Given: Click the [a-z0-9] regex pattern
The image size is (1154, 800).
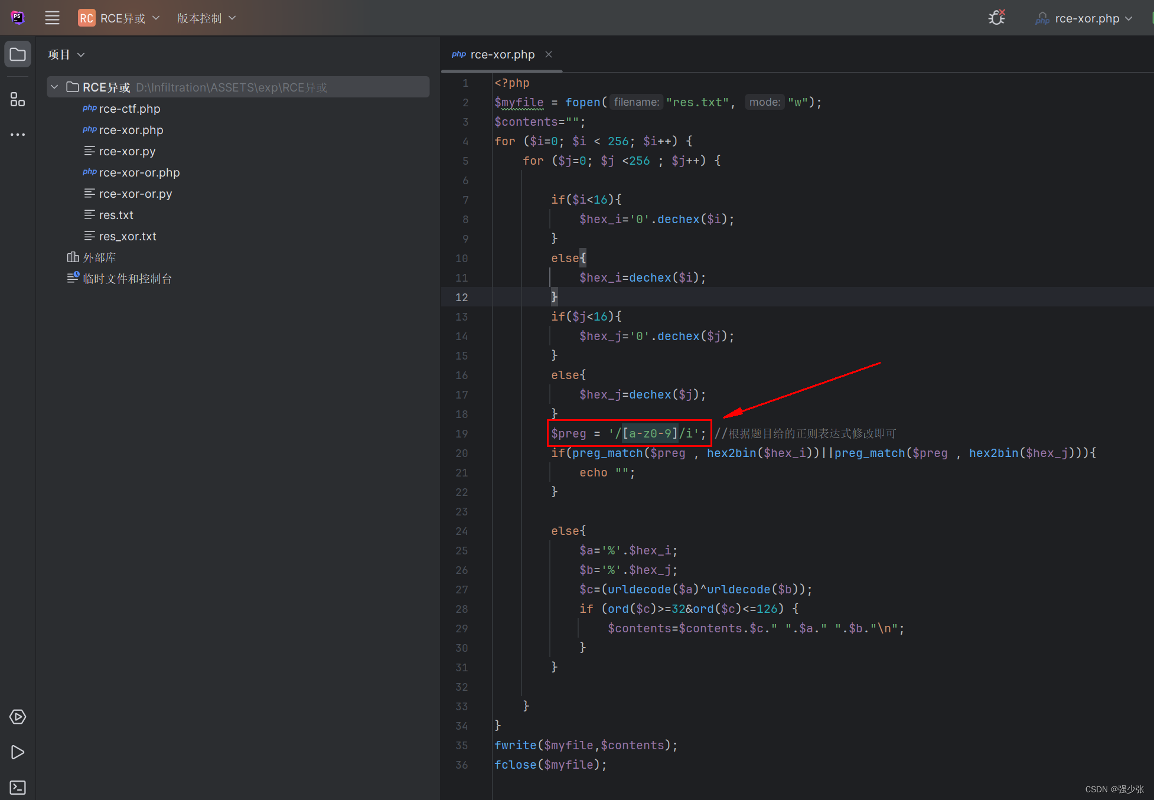Looking at the screenshot, I should (650, 433).
